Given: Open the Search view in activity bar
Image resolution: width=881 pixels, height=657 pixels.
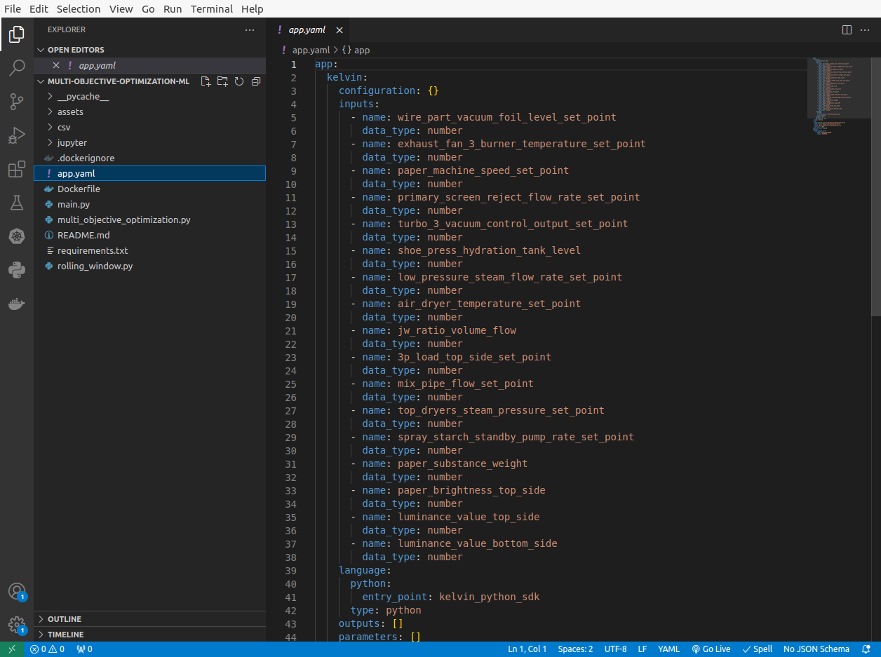Looking at the screenshot, I should (x=17, y=68).
